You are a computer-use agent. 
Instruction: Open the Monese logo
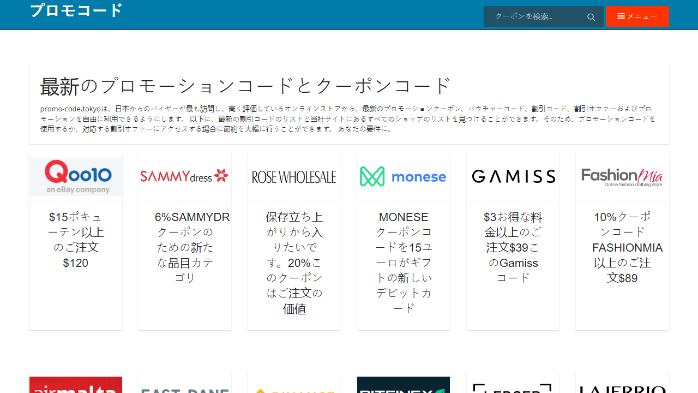(x=403, y=176)
